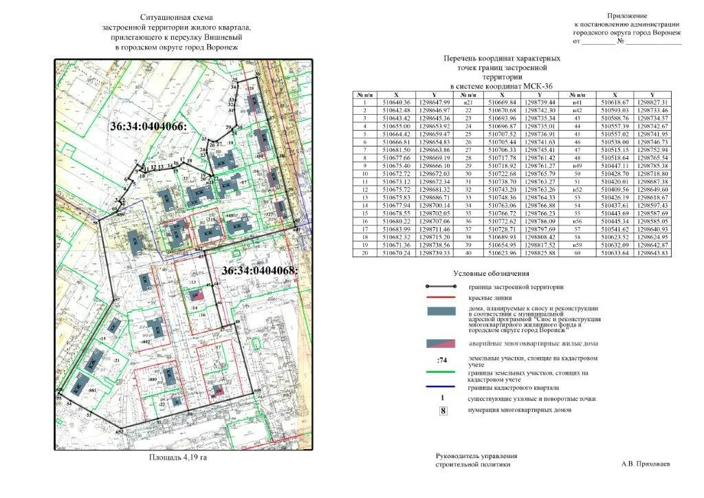The width and height of the screenshot is (704, 498).
Task: Click table cell '1298746.73'
Action: 652,142
